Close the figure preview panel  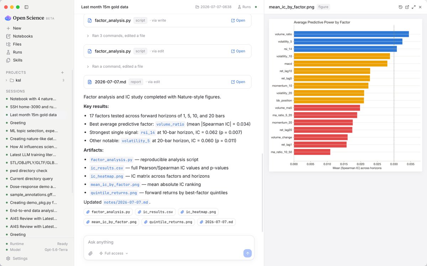point(420,7)
